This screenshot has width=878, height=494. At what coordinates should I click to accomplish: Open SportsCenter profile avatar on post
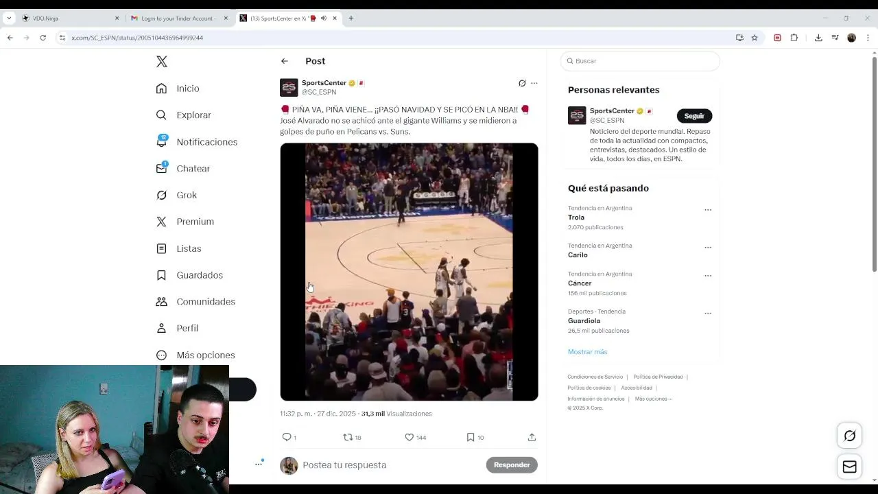point(289,87)
